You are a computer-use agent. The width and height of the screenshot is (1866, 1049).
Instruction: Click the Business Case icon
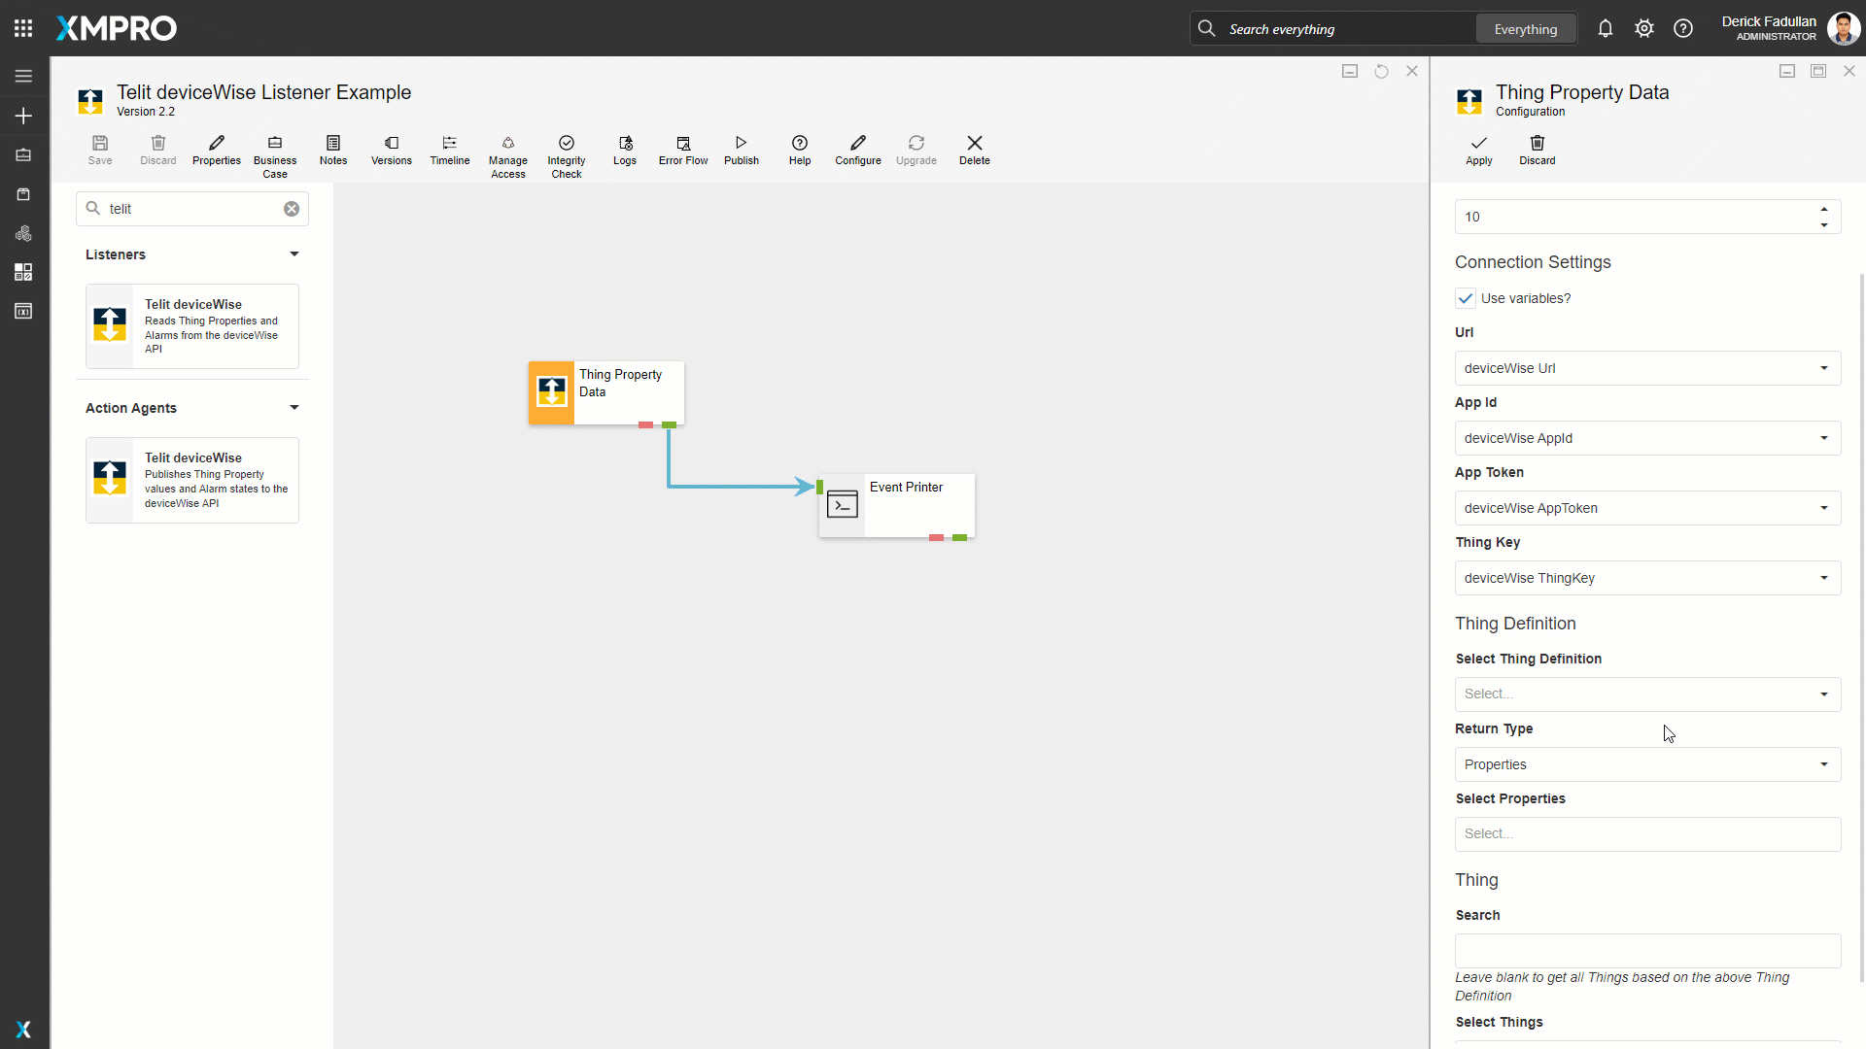click(x=275, y=155)
